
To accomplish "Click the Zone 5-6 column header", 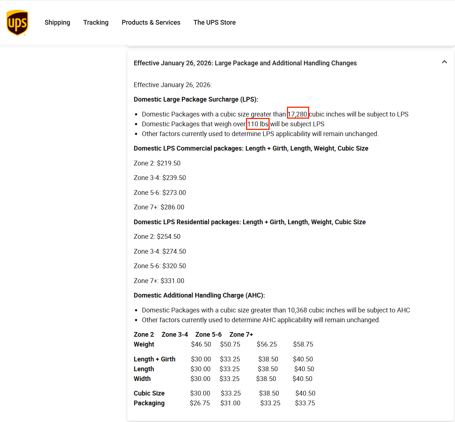I will click(x=208, y=335).
